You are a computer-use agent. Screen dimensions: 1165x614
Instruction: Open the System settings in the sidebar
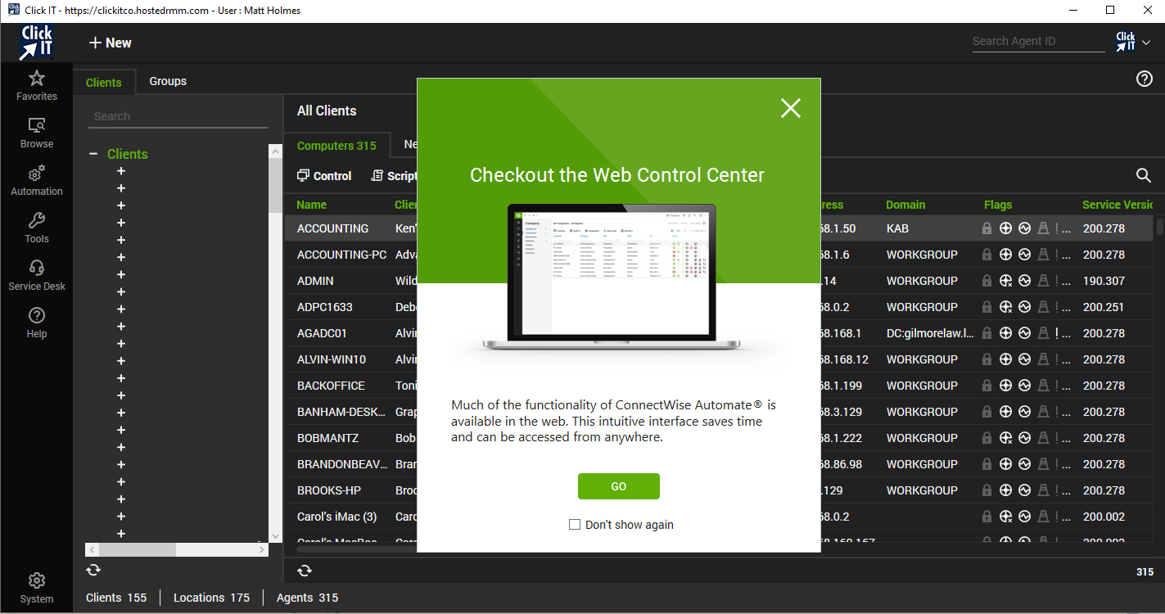coord(37,589)
